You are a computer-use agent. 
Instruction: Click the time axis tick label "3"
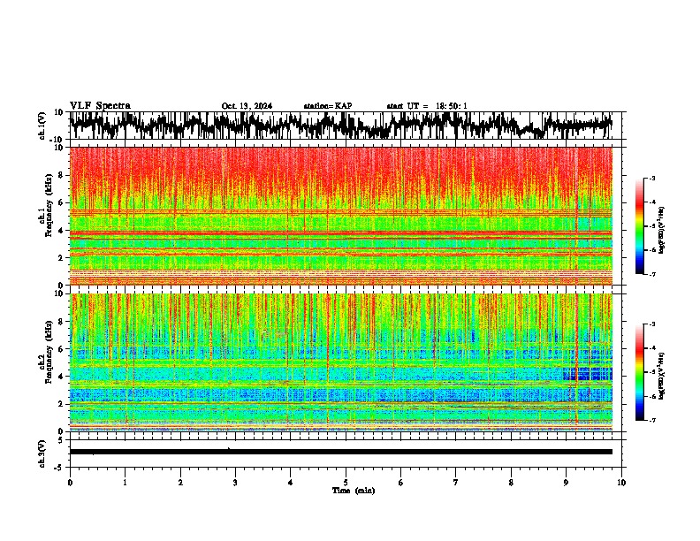click(x=235, y=483)
